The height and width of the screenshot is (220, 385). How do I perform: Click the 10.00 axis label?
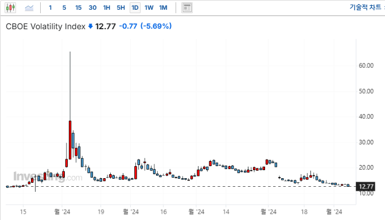pos(366,193)
